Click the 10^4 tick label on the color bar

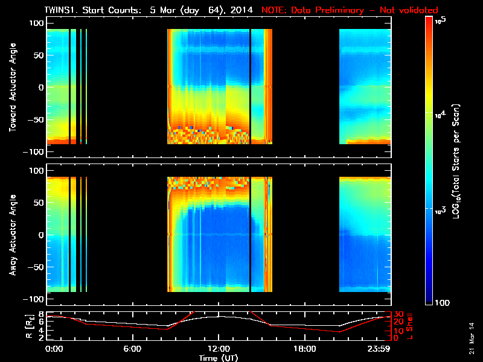pos(440,113)
